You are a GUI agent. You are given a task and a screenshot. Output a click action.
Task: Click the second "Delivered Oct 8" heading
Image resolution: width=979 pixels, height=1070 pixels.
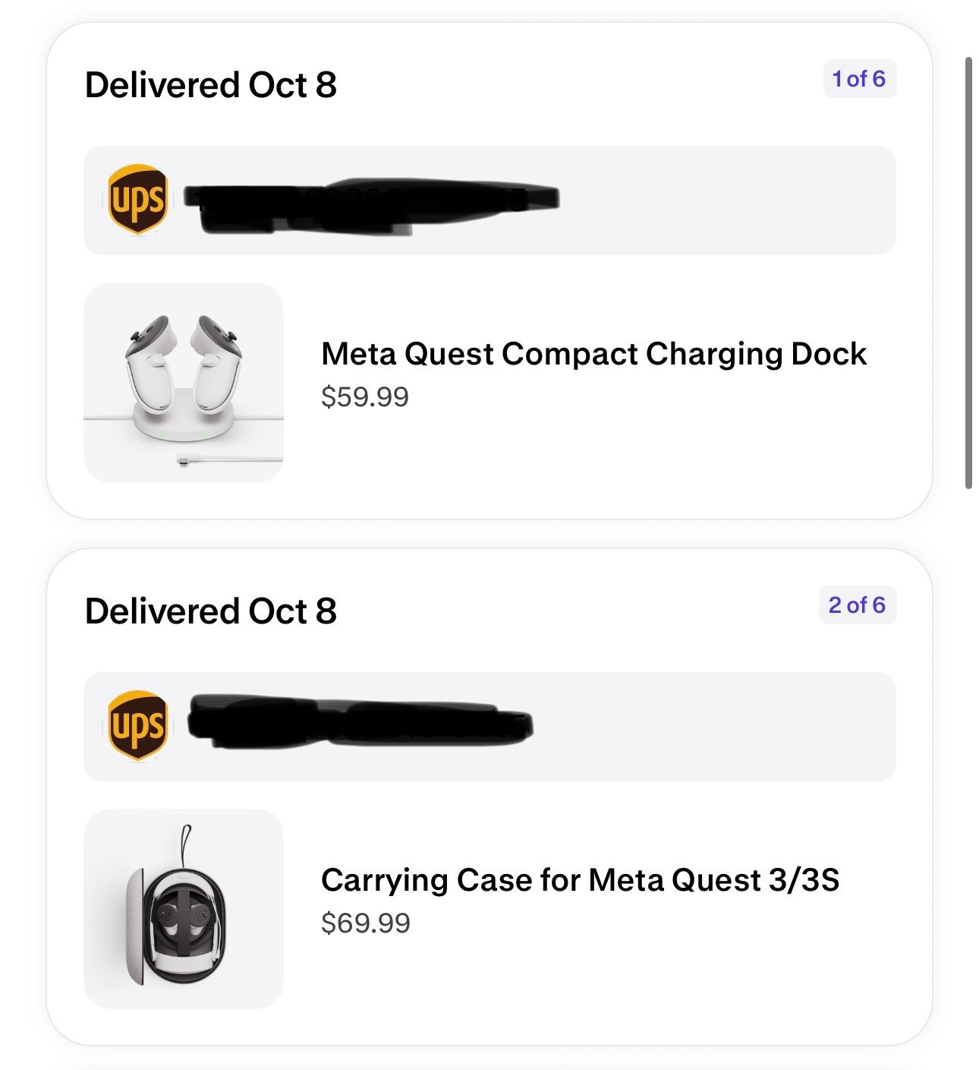pos(211,611)
